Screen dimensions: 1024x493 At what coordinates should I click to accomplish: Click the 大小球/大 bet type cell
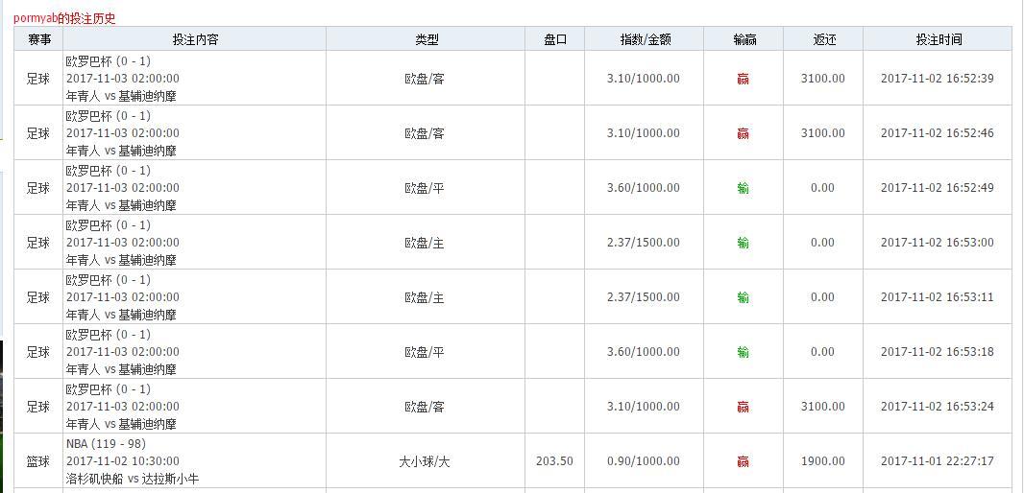(425, 461)
